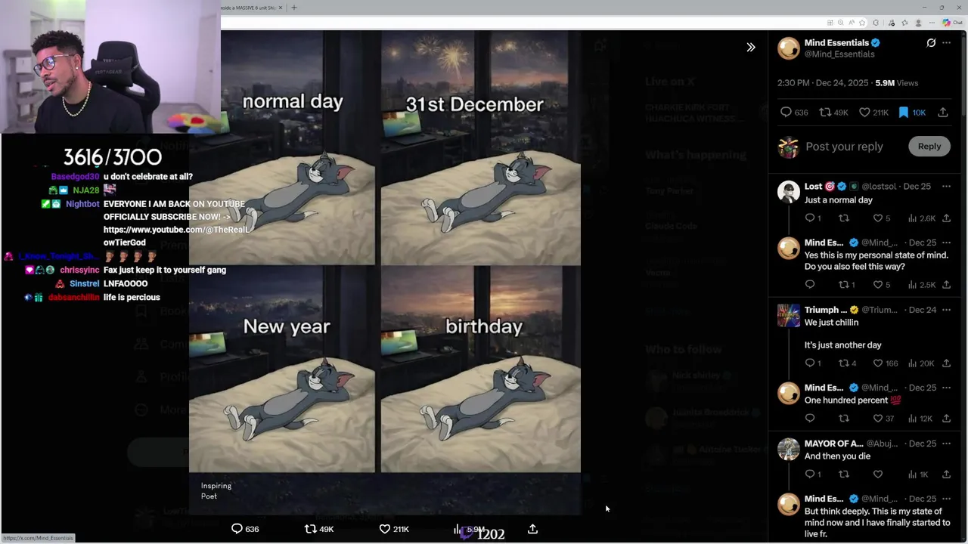The image size is (968, 544).
Task: Close the 'inside a MASSIVE 6 unit' tab
Action: (x=281, y=8)
